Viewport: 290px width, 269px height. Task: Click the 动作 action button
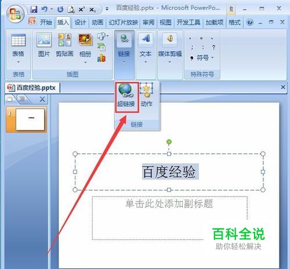[x=146, y=95]
